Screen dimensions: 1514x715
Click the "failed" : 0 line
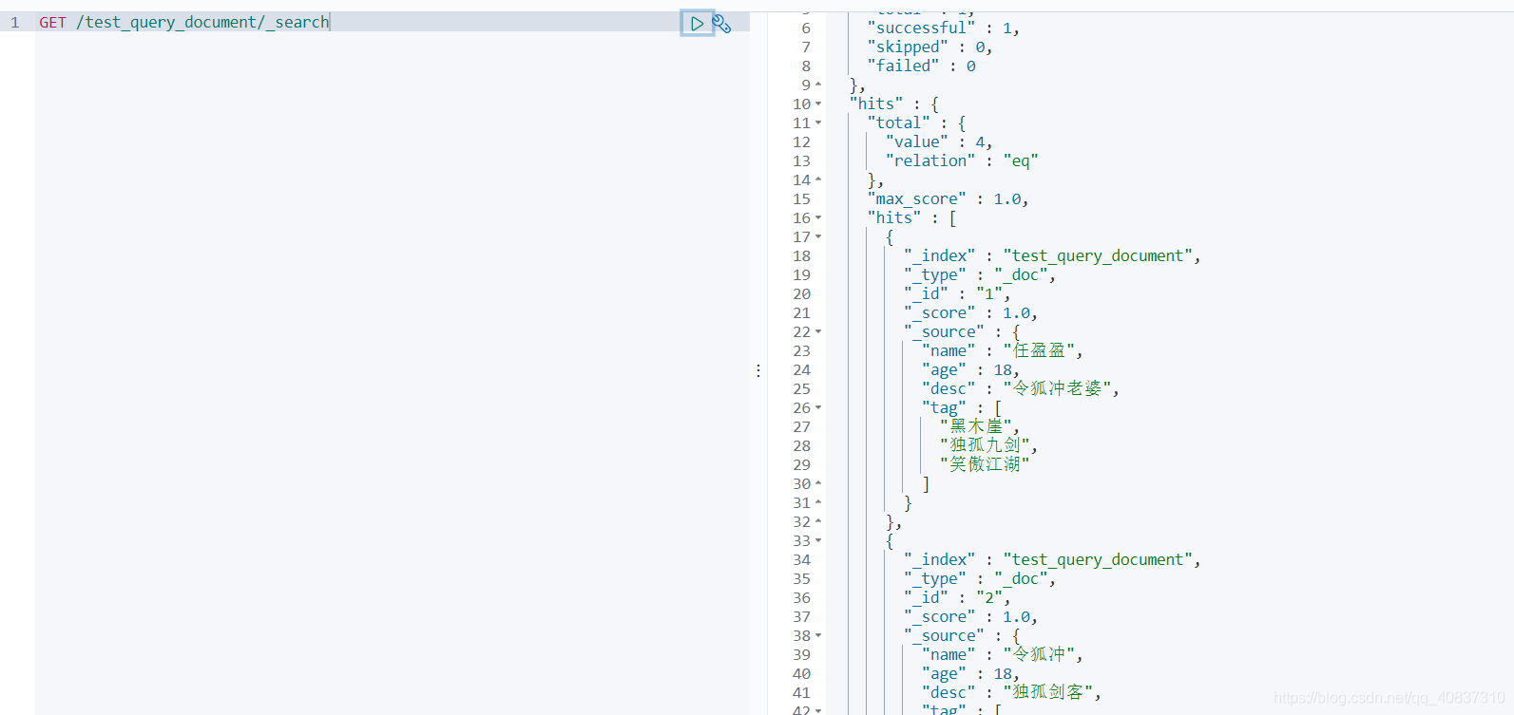click(x=921, y=66)
